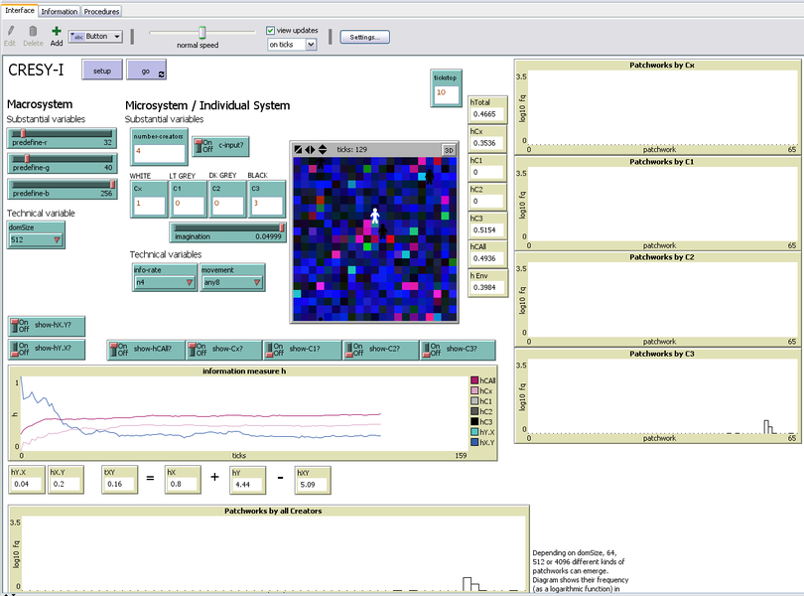Click the Patchworks by Cx plot
Screen dimensions: 804x596
658,106
